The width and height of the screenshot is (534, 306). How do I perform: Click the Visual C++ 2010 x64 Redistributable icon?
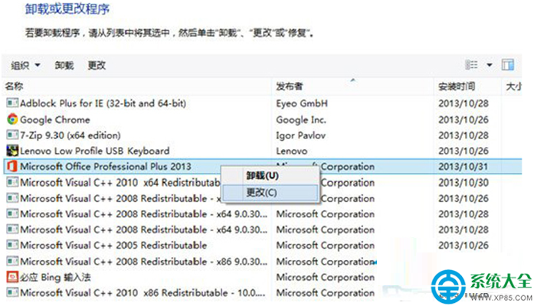pyautogui.click(x=12, y=182)
